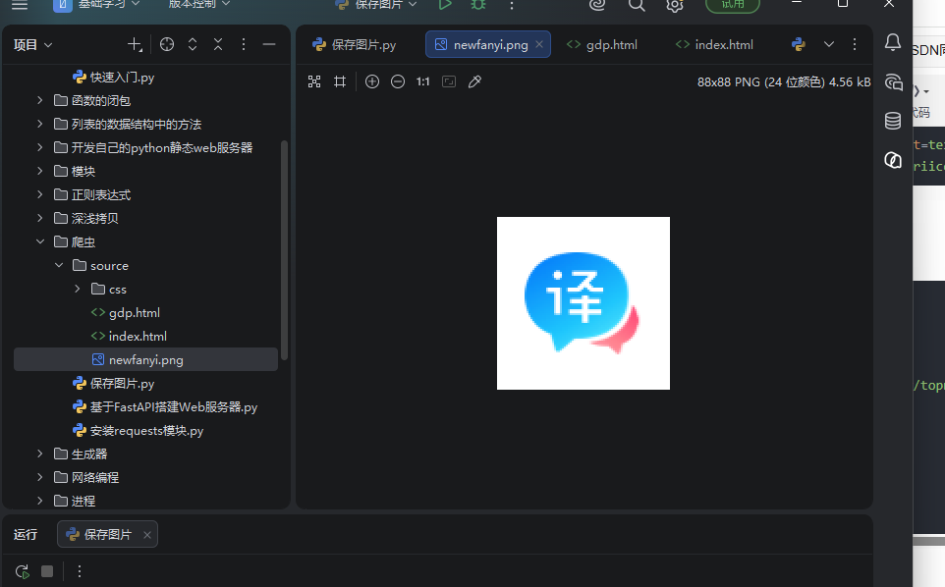Collapse all project tree nodes
Image resolution: width=945 pixels, height=587 pixels.
(218, 44)
